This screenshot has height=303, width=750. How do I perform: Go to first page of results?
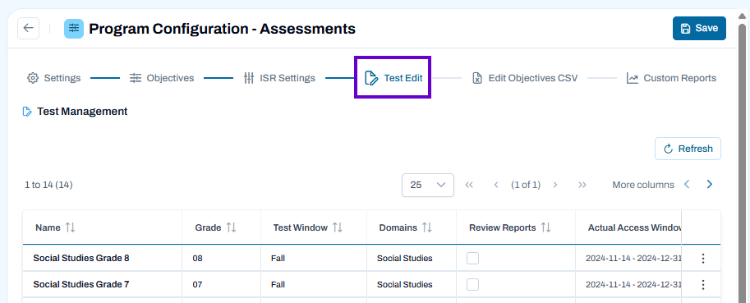(x=469, y=185)
